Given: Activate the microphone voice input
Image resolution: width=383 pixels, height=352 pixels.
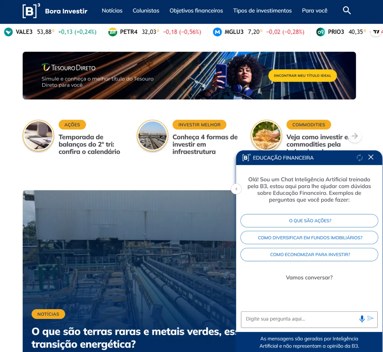Looking at the screenshot, I should 362,319.
